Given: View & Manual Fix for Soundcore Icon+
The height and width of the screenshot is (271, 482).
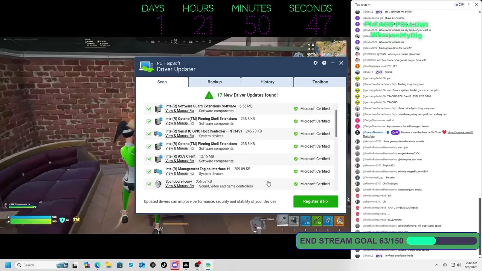Looking at the screenshot, I should (x=180, y=186).
